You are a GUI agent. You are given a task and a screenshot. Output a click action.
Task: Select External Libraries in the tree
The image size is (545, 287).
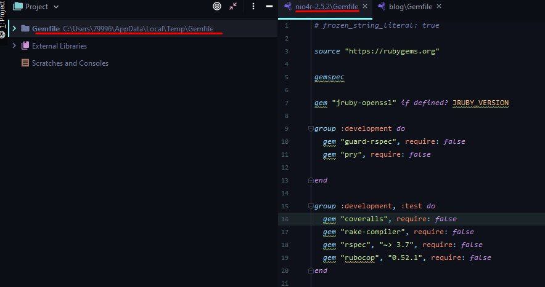(x=59, y=45)
